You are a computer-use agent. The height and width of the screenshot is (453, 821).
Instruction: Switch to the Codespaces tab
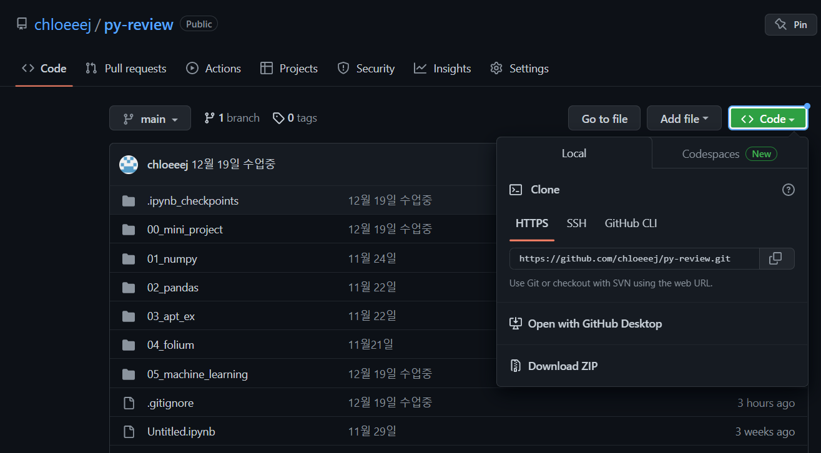click(x=730, y=153)
